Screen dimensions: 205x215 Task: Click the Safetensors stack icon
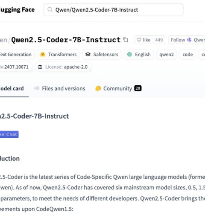click(88, 54)
